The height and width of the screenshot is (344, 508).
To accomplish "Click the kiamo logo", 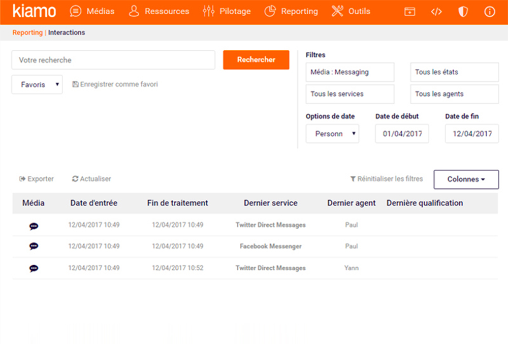I will 34,11.
